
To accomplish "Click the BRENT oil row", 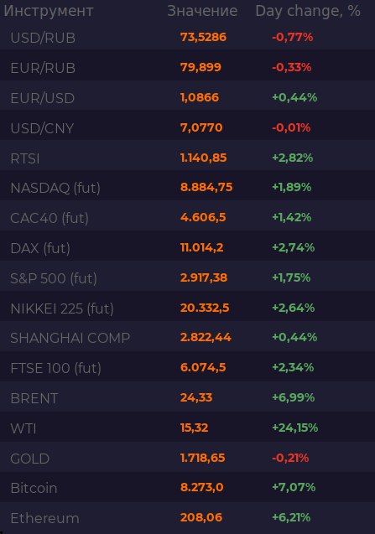I will [x=188, y=397].
